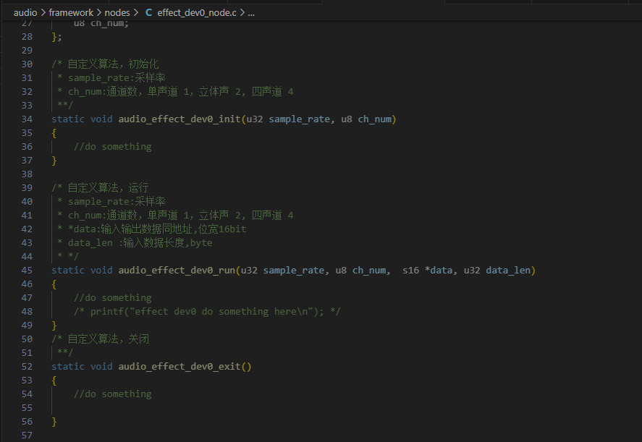Image resolution: width=642 pixels, height=442 pixels.
Task: Open the "audio" breadcrumb folder
Action: (25, 13)
